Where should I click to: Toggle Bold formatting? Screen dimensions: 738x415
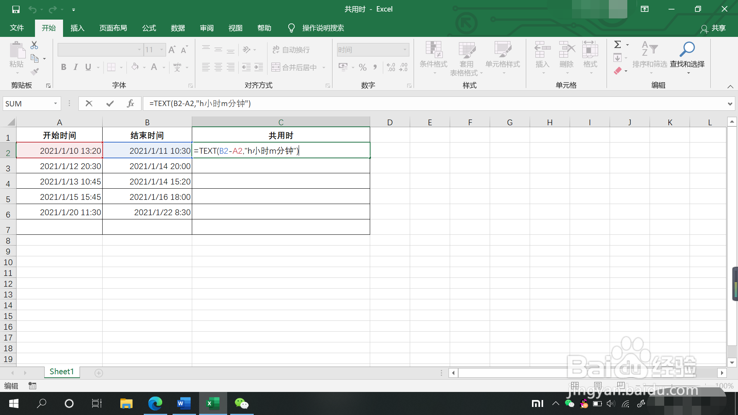coord(64,67)
